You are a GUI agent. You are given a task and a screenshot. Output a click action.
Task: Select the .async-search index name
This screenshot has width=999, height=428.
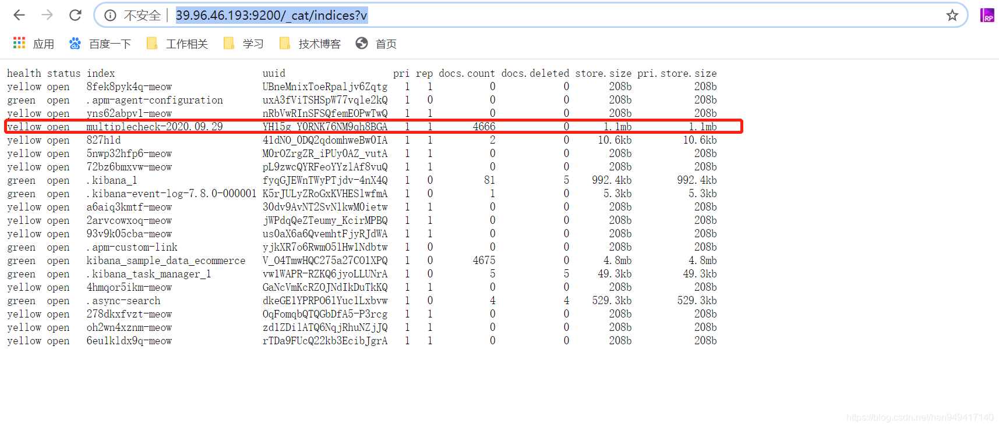coord(123,301)
